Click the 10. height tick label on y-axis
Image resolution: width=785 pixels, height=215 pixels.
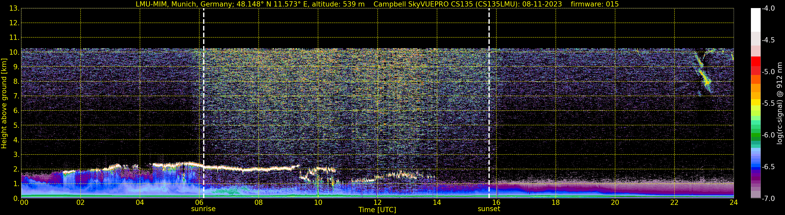pos(15,52)
